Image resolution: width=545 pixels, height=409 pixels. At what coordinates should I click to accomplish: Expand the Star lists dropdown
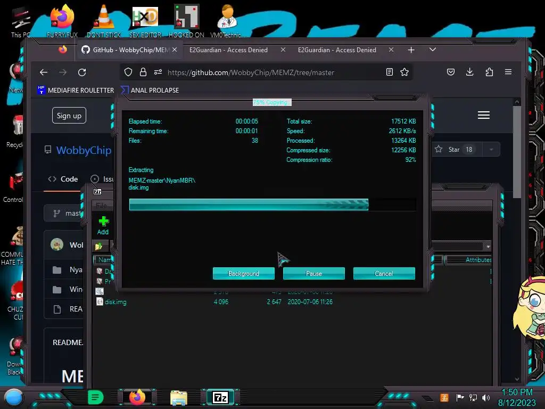pos(491,150)
